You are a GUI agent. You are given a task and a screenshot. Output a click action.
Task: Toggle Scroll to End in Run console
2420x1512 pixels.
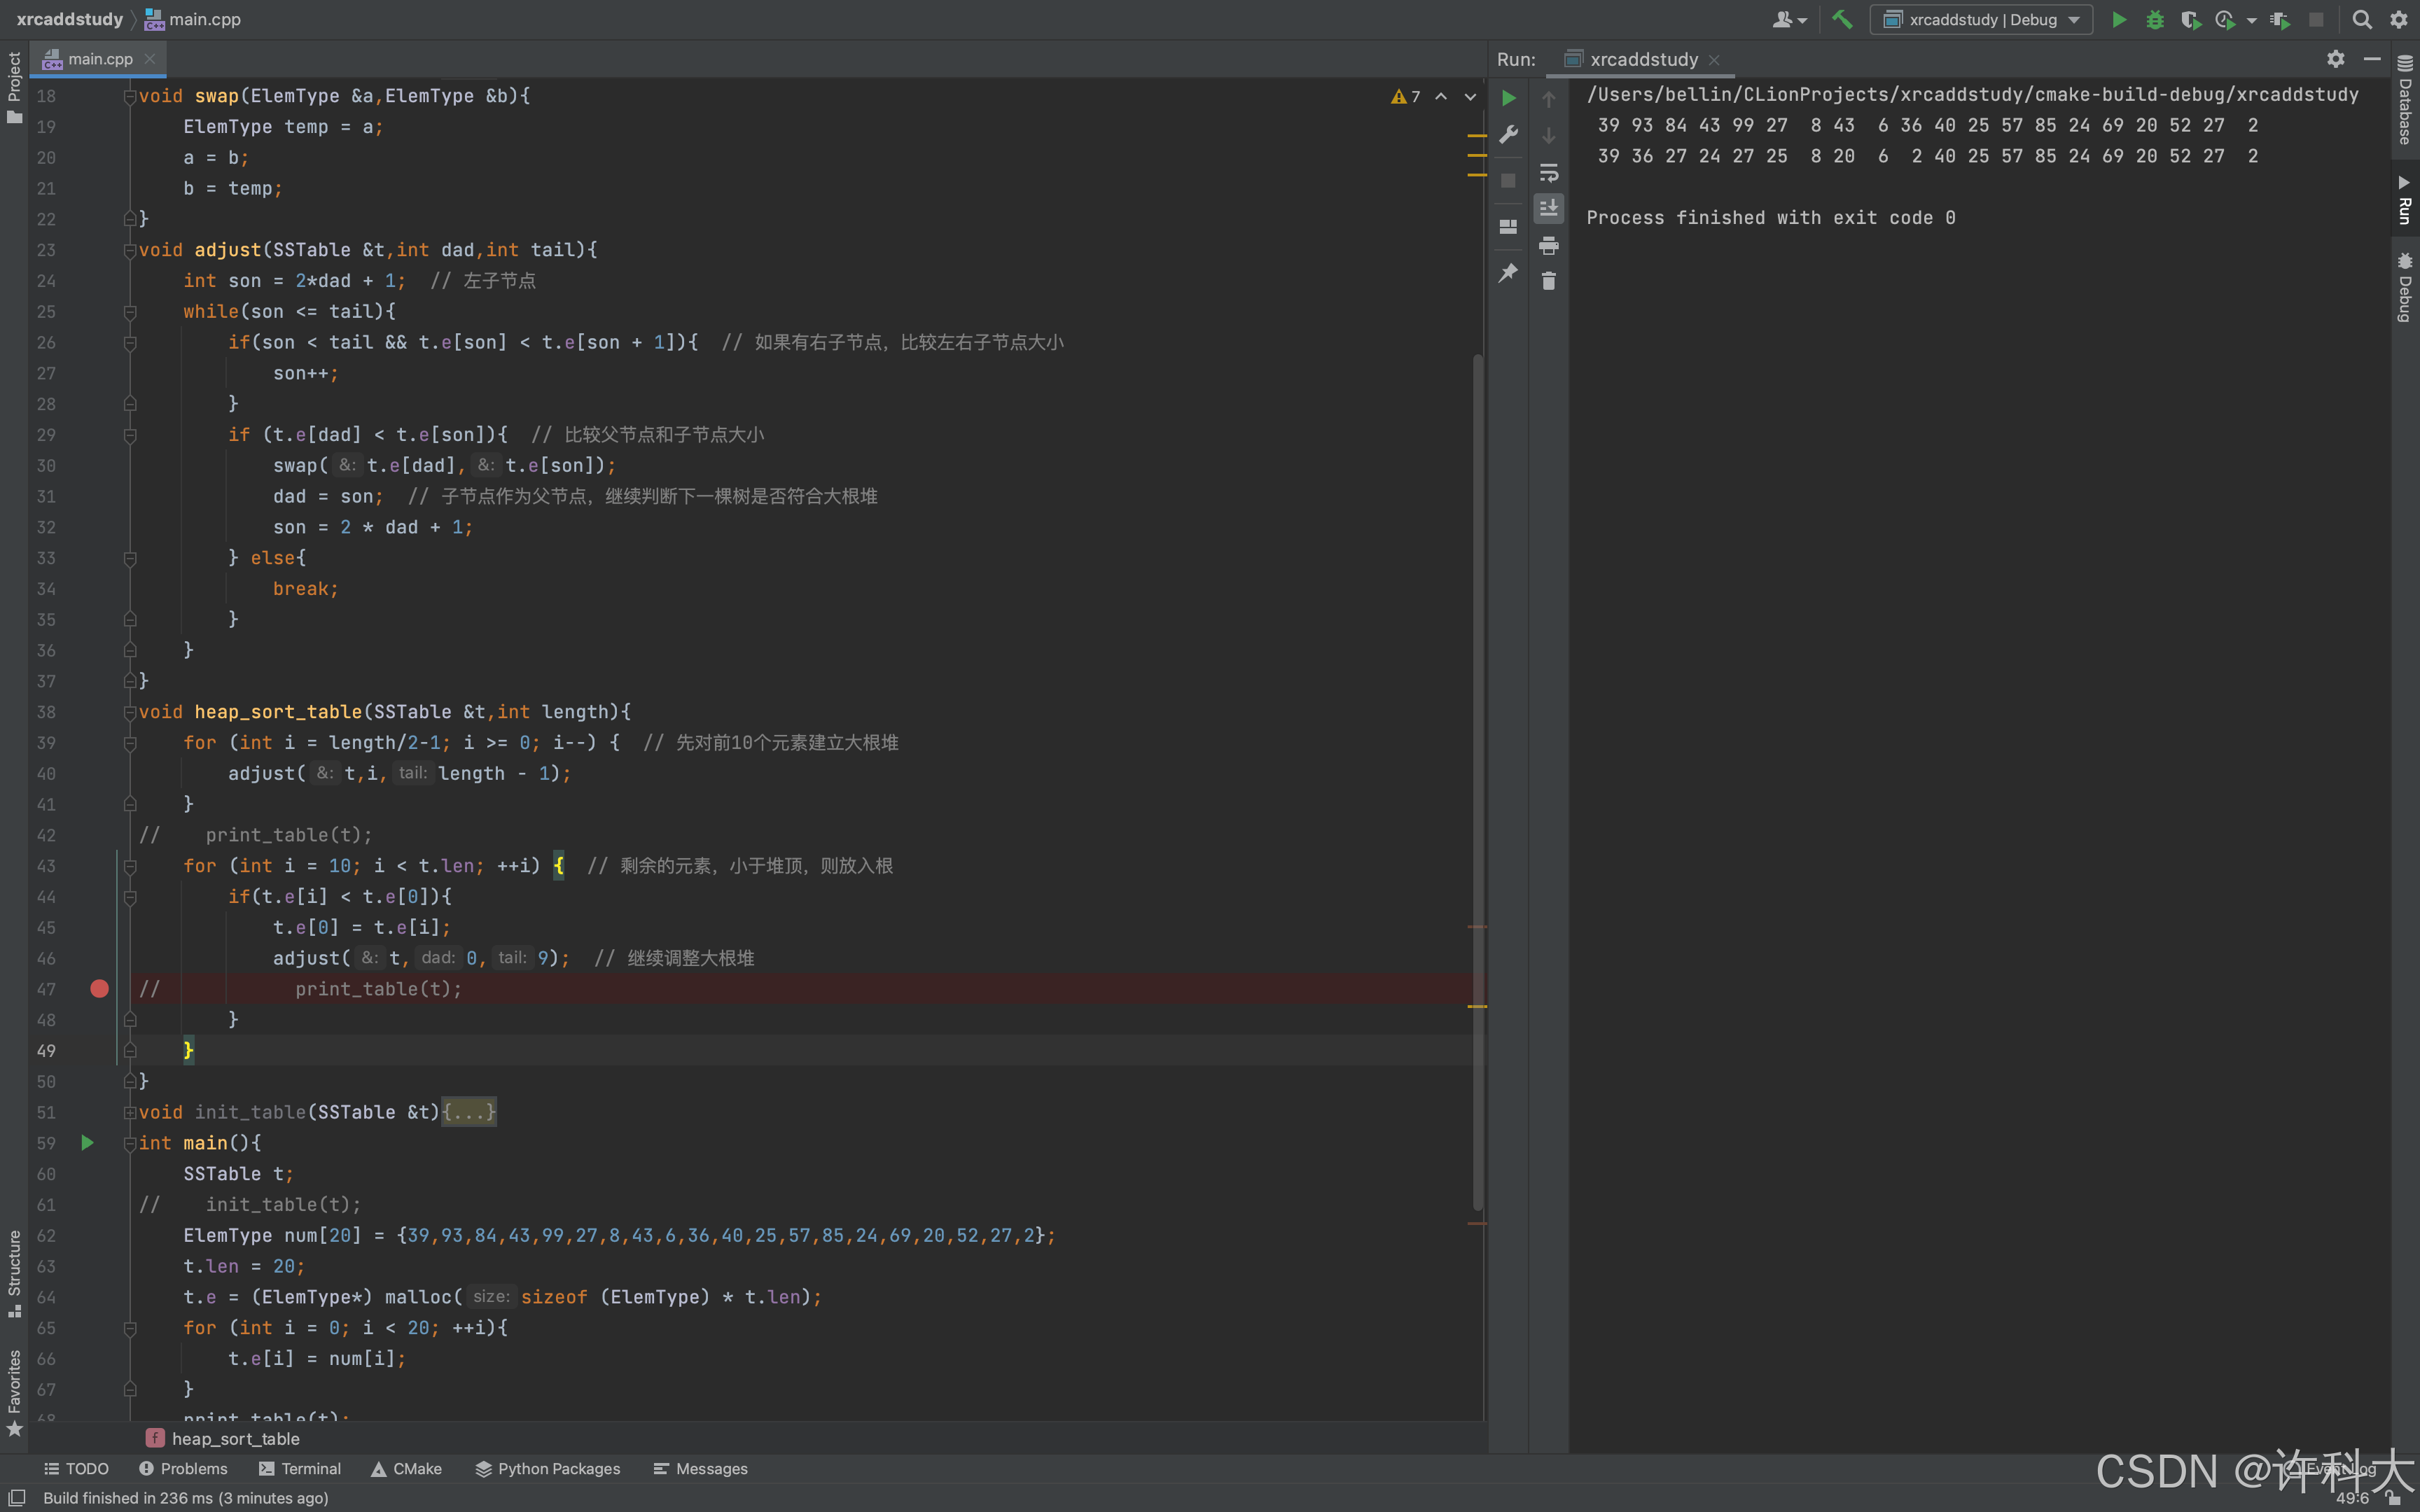click(x=1548, y=208)
